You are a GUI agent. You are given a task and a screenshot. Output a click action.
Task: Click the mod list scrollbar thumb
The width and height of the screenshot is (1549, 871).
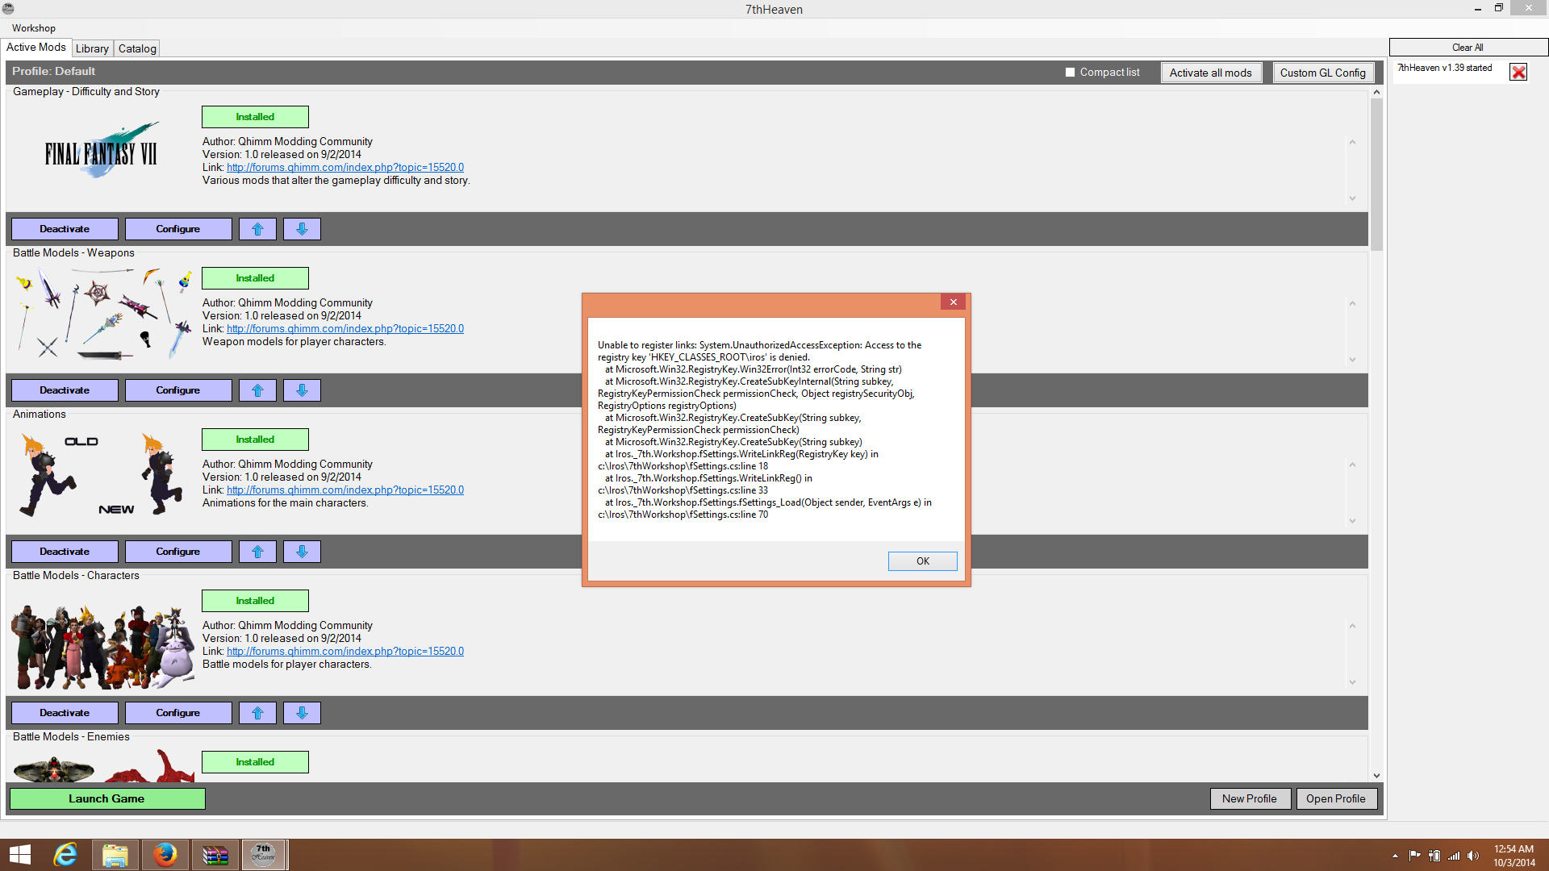click(1376, 174)
